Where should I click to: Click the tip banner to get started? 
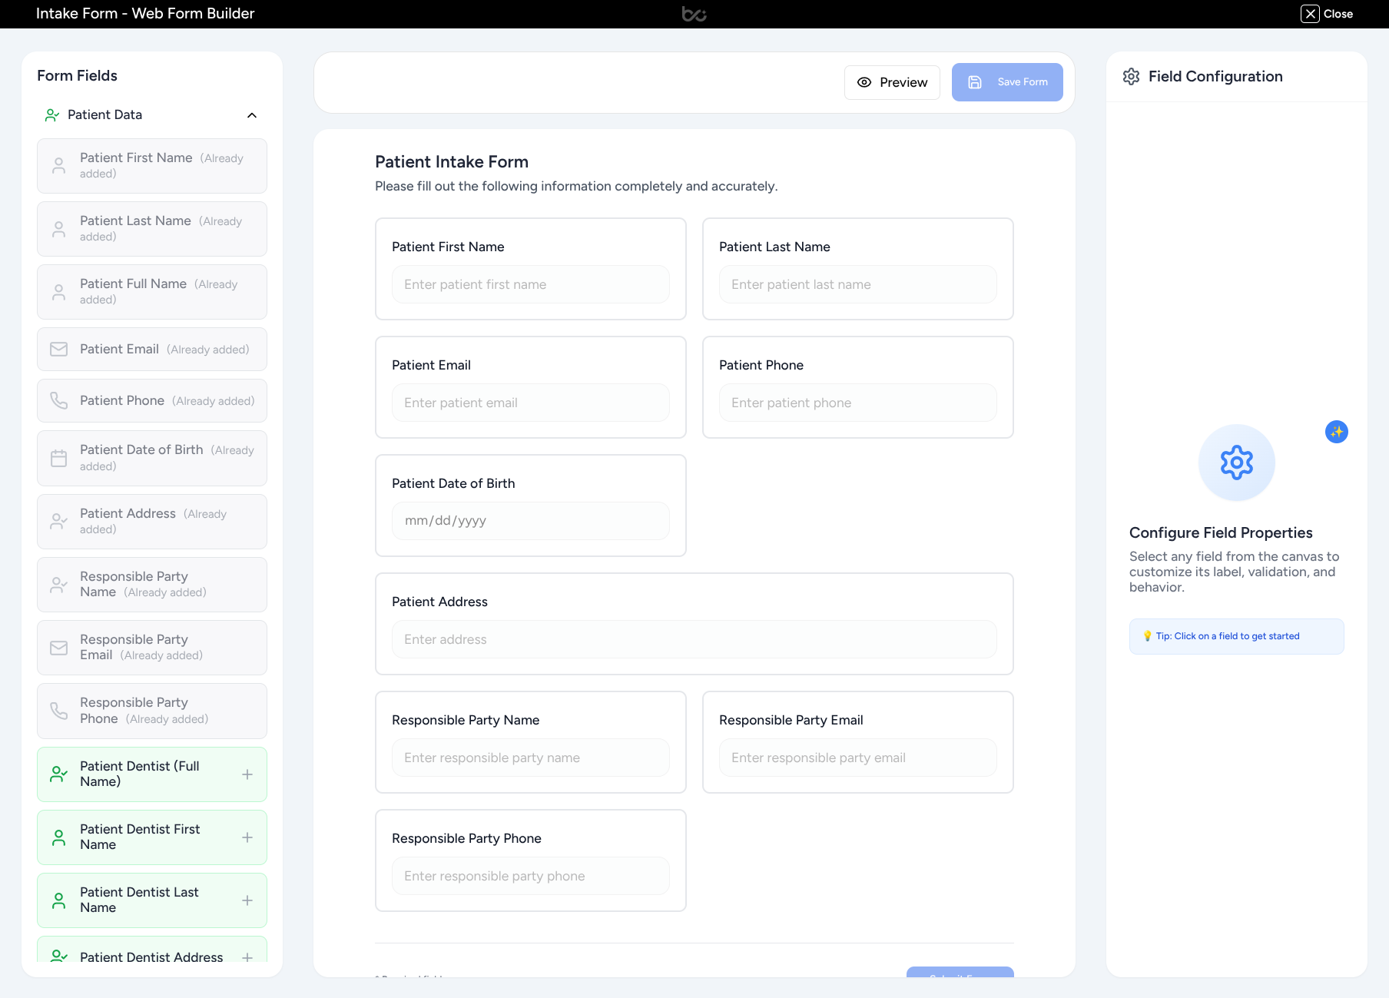(x=1236, y=636)
